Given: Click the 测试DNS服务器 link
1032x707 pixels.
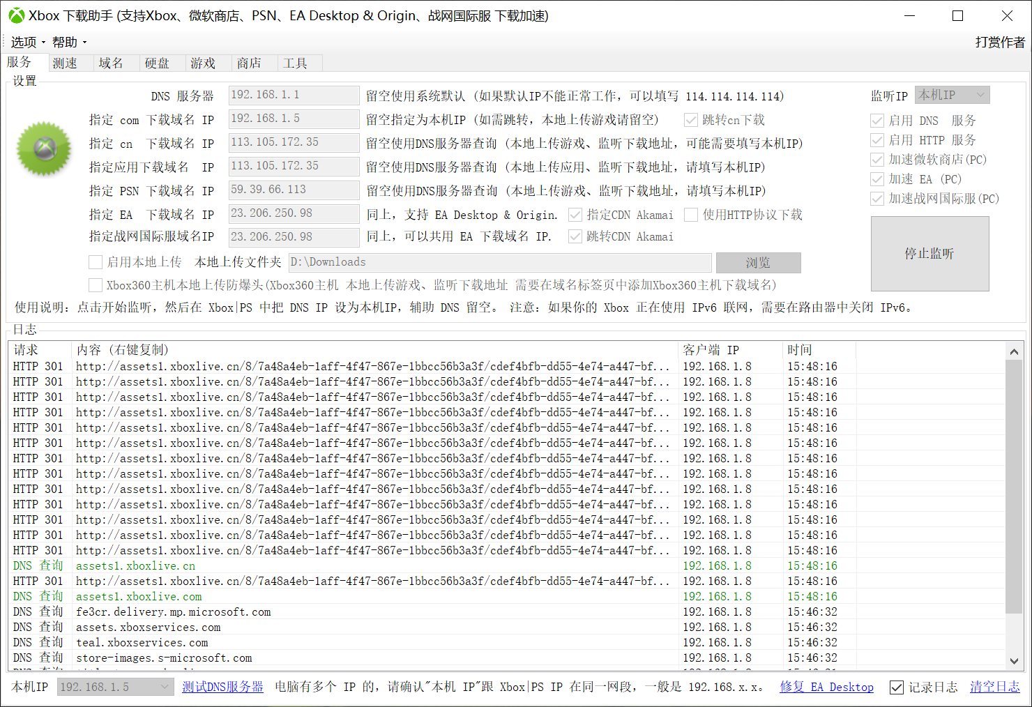Looking at the screenshot, I should click(222, 687).
